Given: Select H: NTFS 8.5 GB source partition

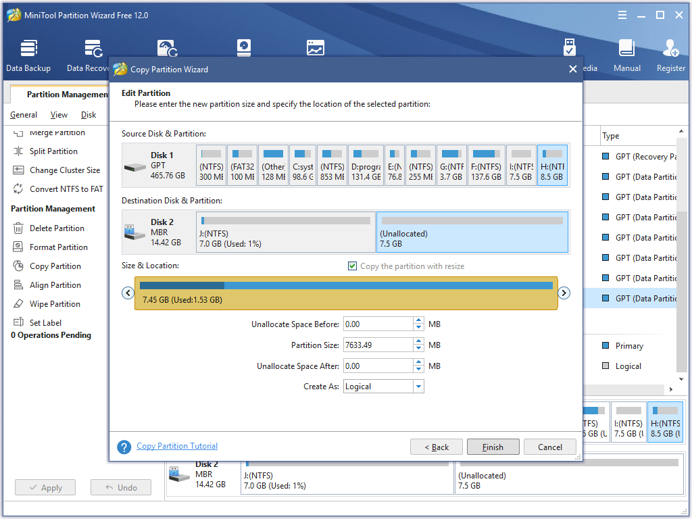Looking at the screenshot, I should pos(552,166).
